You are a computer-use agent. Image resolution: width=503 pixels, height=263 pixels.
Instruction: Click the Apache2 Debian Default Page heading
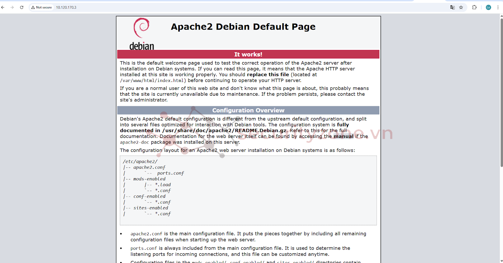[243, 27]
